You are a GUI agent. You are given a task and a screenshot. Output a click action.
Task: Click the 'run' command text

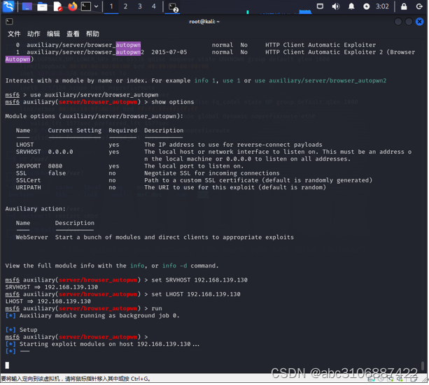[x=157, y=309]
